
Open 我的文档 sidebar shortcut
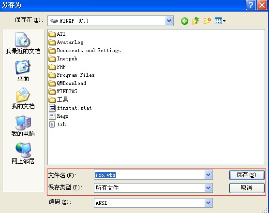tap(23, 99)
